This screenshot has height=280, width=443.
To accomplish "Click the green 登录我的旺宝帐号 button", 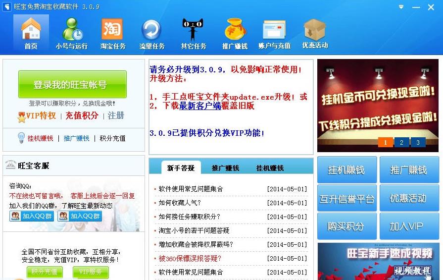I will (x=72, y=84).
